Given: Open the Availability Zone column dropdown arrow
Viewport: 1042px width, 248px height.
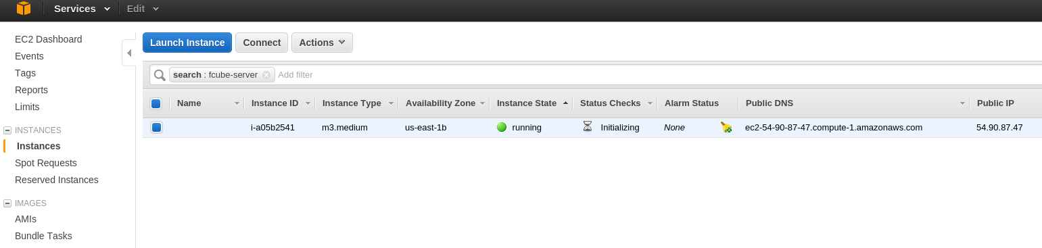Looking at the screenshot, I should coord(482,103).
